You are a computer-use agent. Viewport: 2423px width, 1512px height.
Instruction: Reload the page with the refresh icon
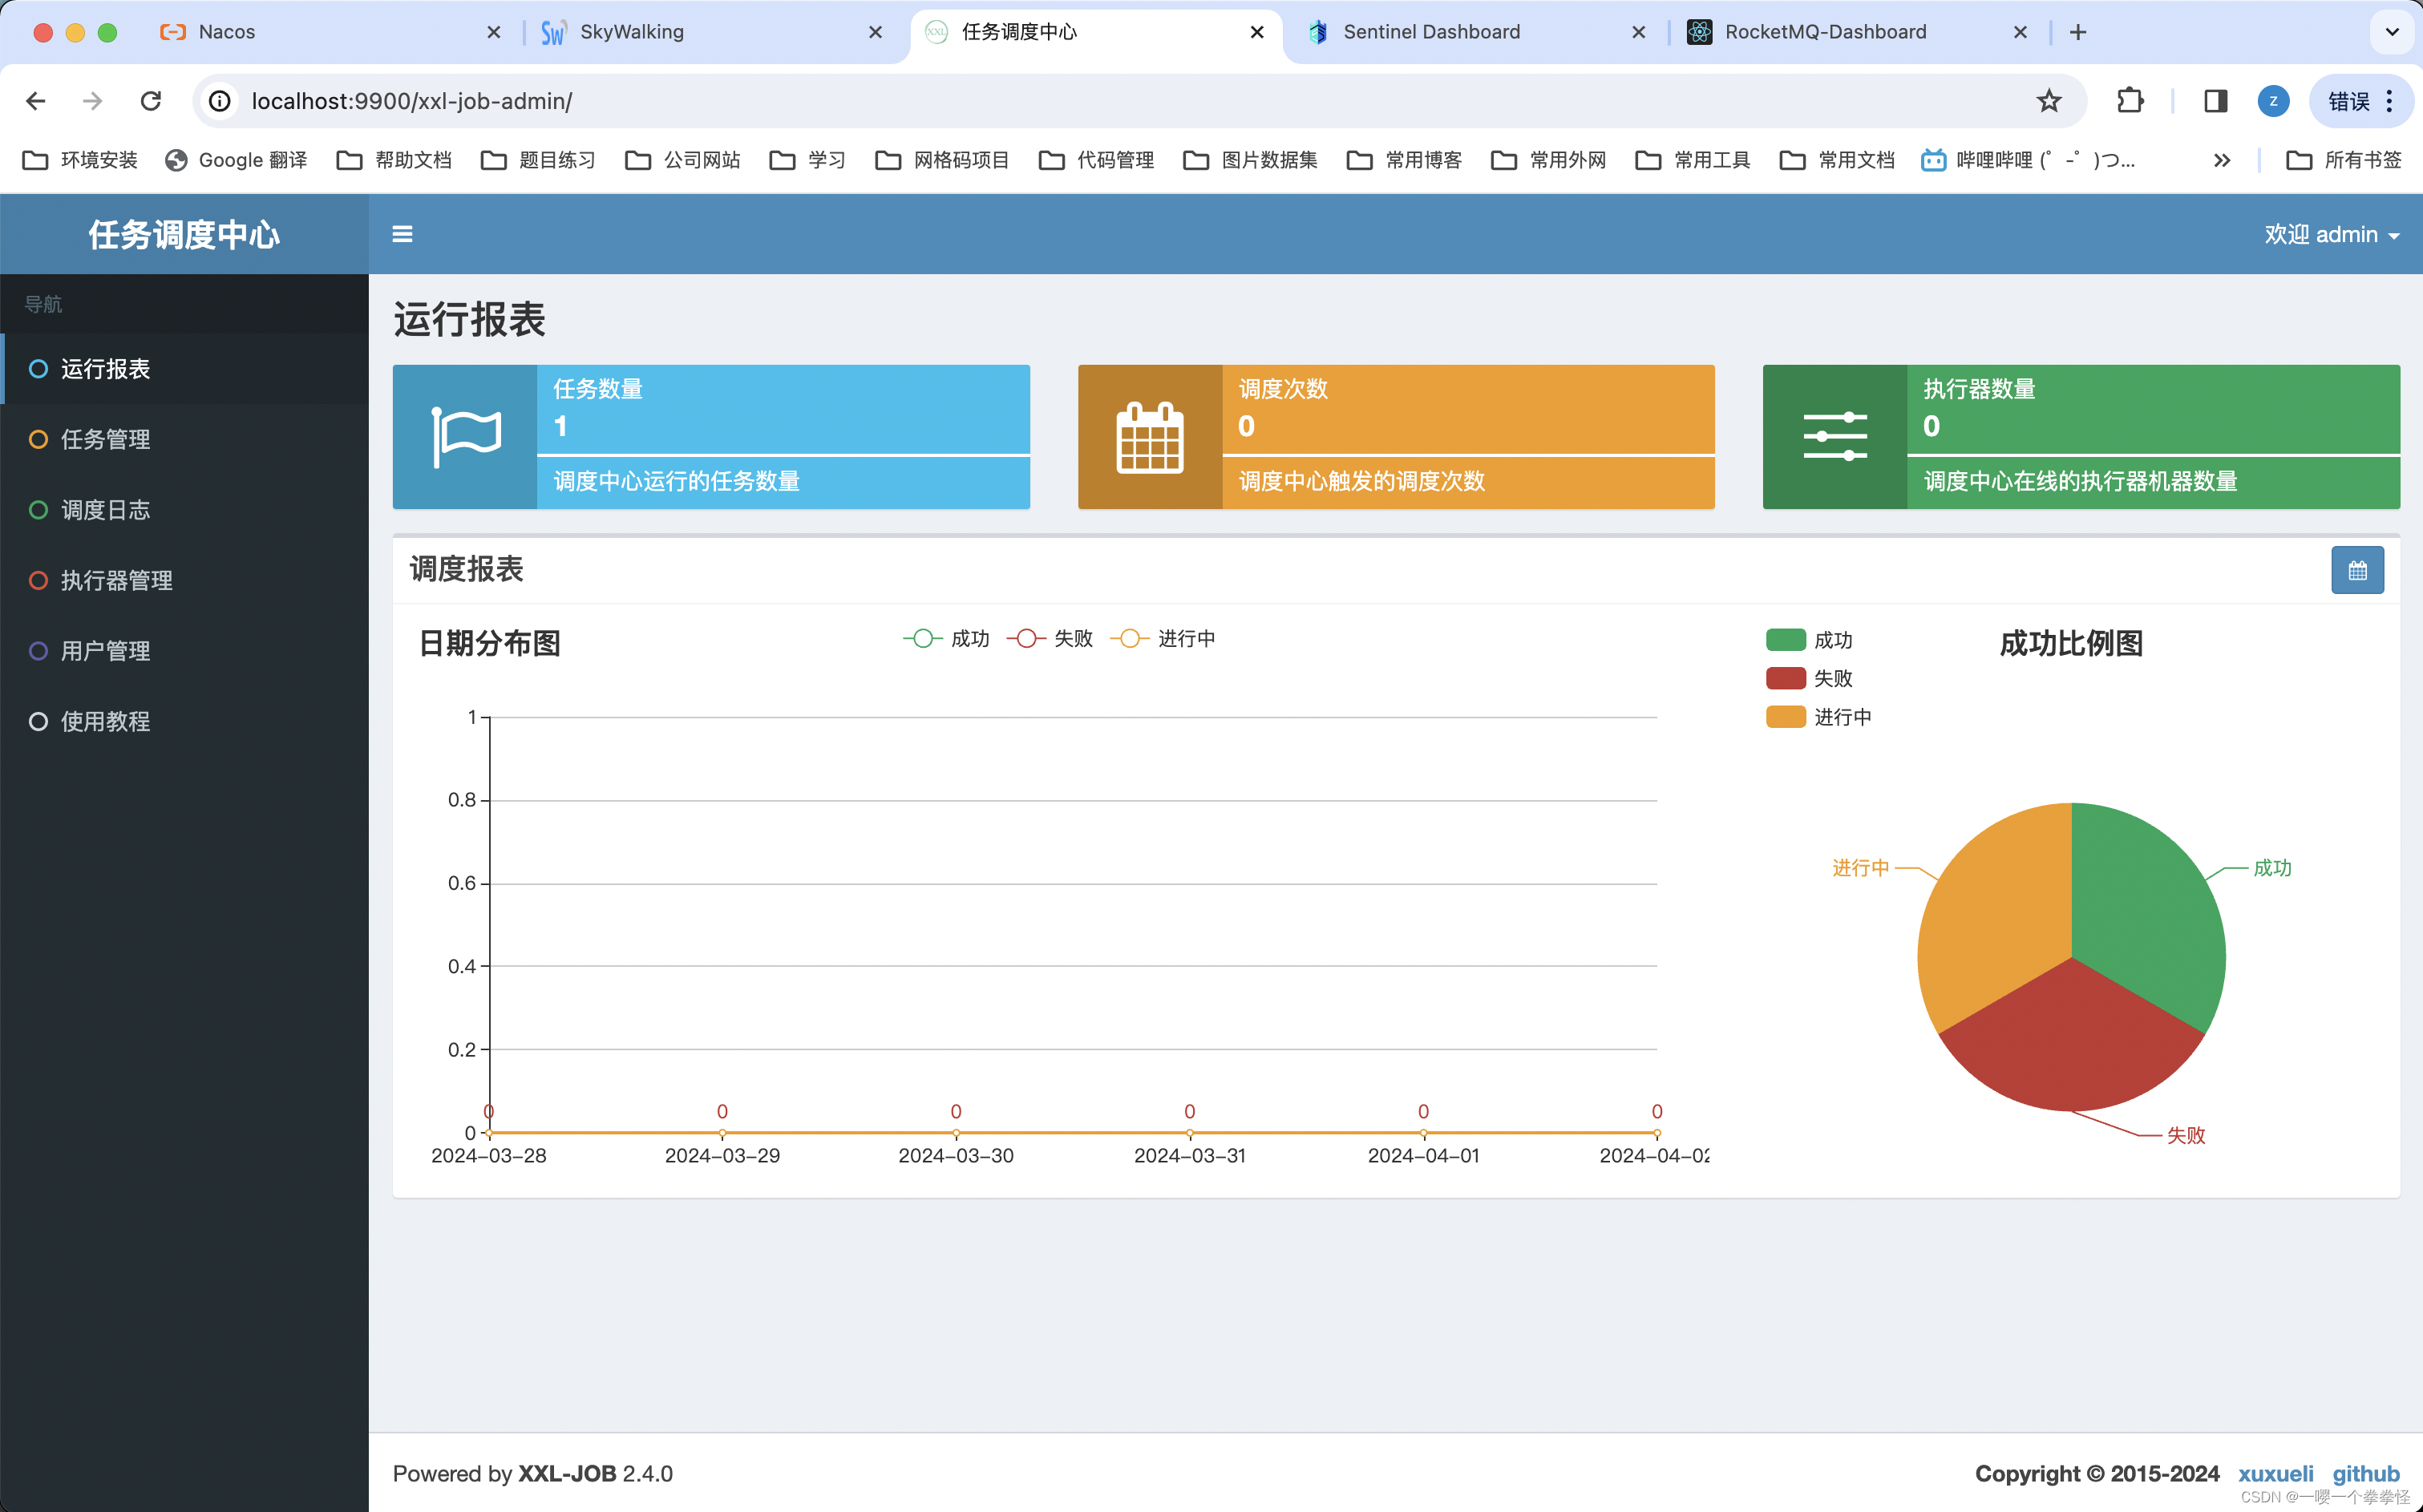[151, 101]
